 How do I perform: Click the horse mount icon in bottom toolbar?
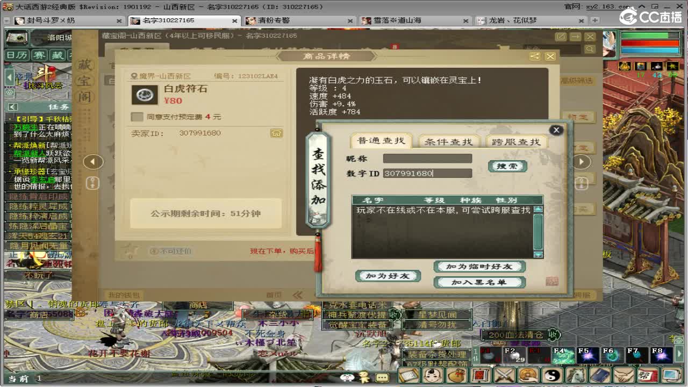(577, 376)
